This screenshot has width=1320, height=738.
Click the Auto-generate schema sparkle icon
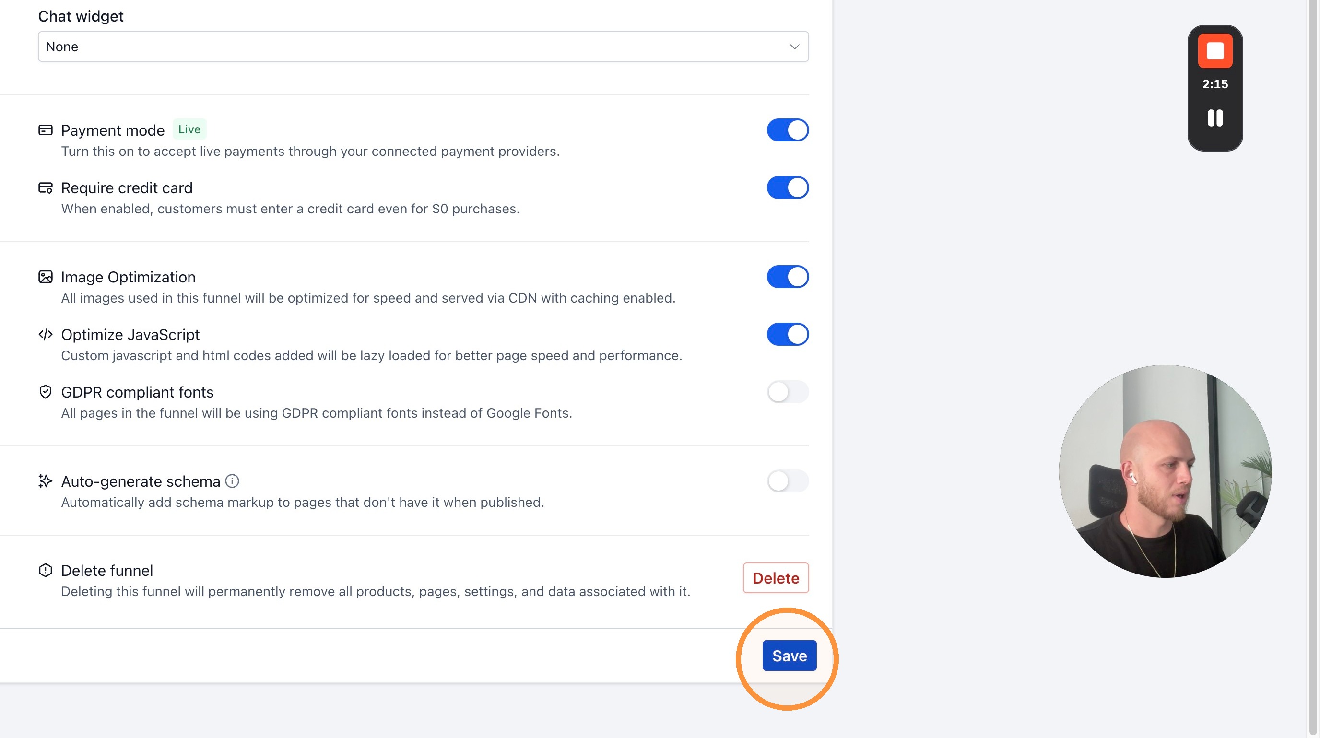[46, 481]
